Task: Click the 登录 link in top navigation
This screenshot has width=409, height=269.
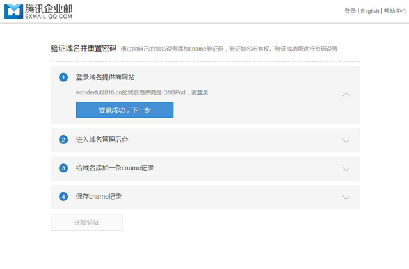Action: coord(350,11)
